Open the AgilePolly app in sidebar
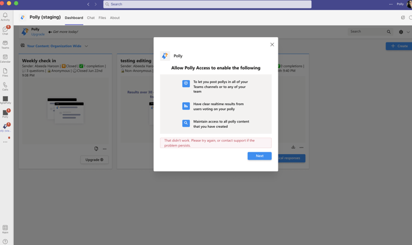Image resolution: width=412 pixels, height=245 pixels. (5, 100)
